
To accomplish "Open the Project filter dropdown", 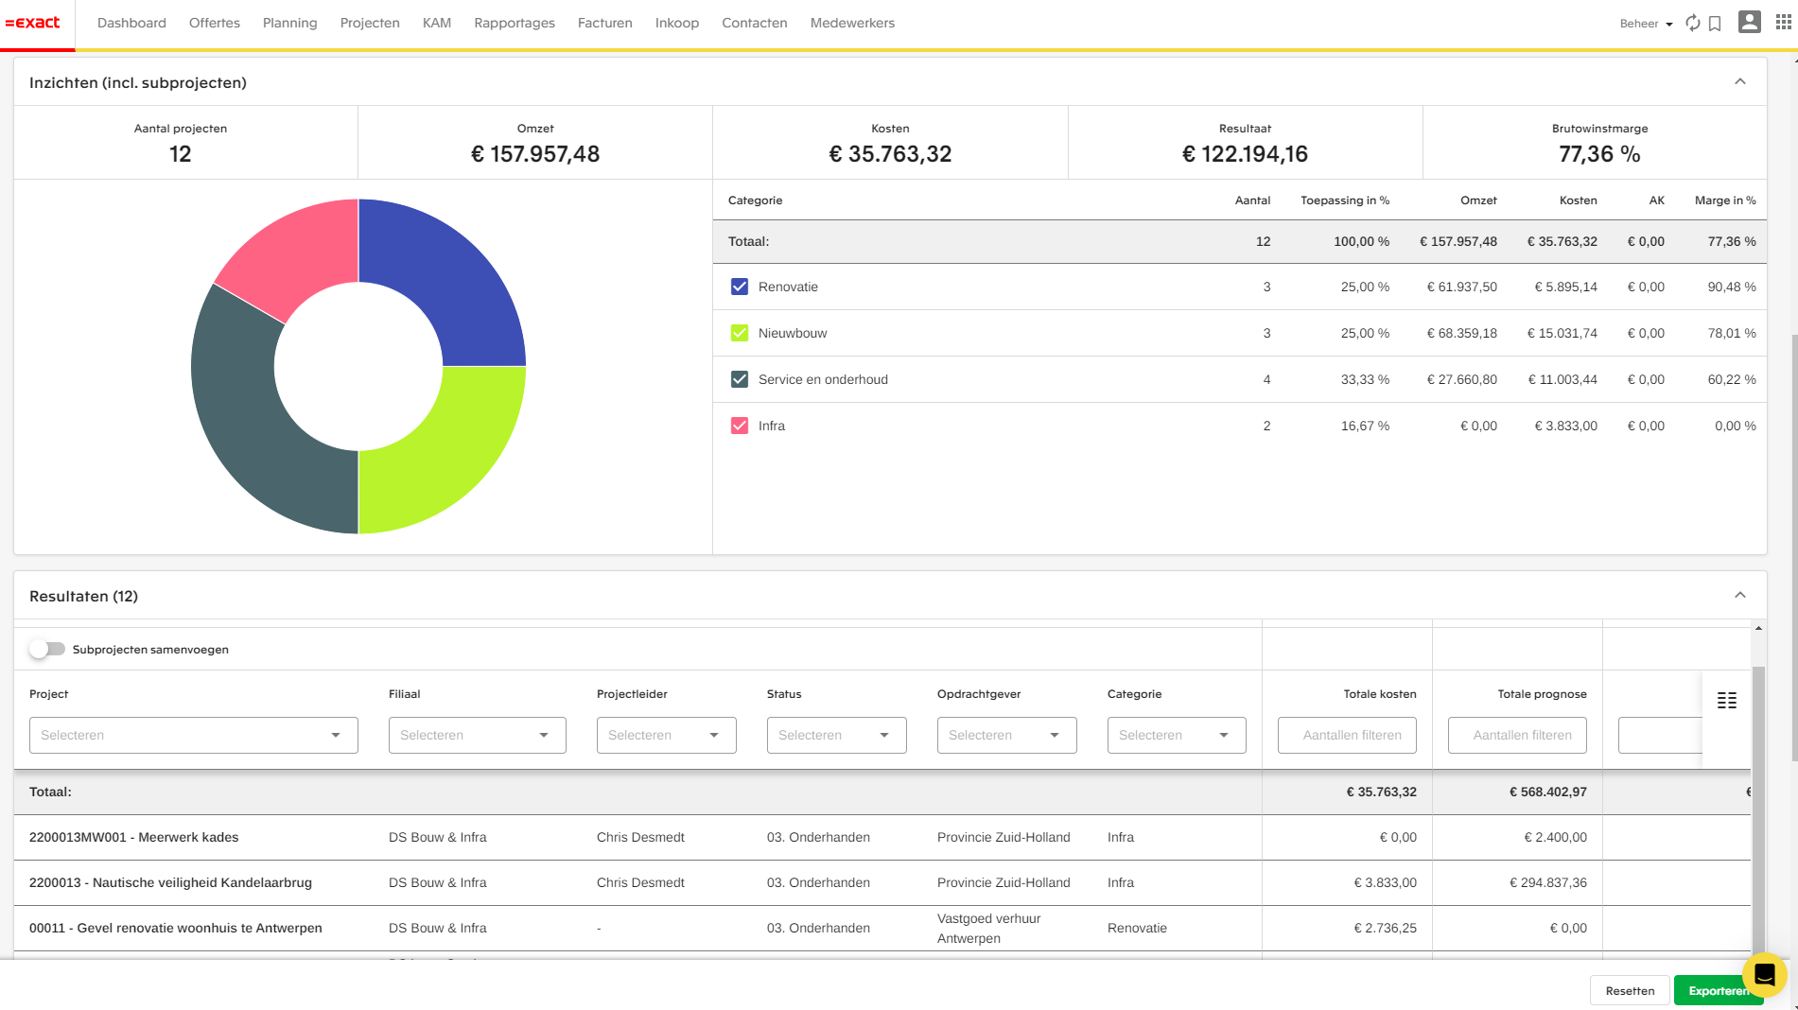I will (194, 735).
